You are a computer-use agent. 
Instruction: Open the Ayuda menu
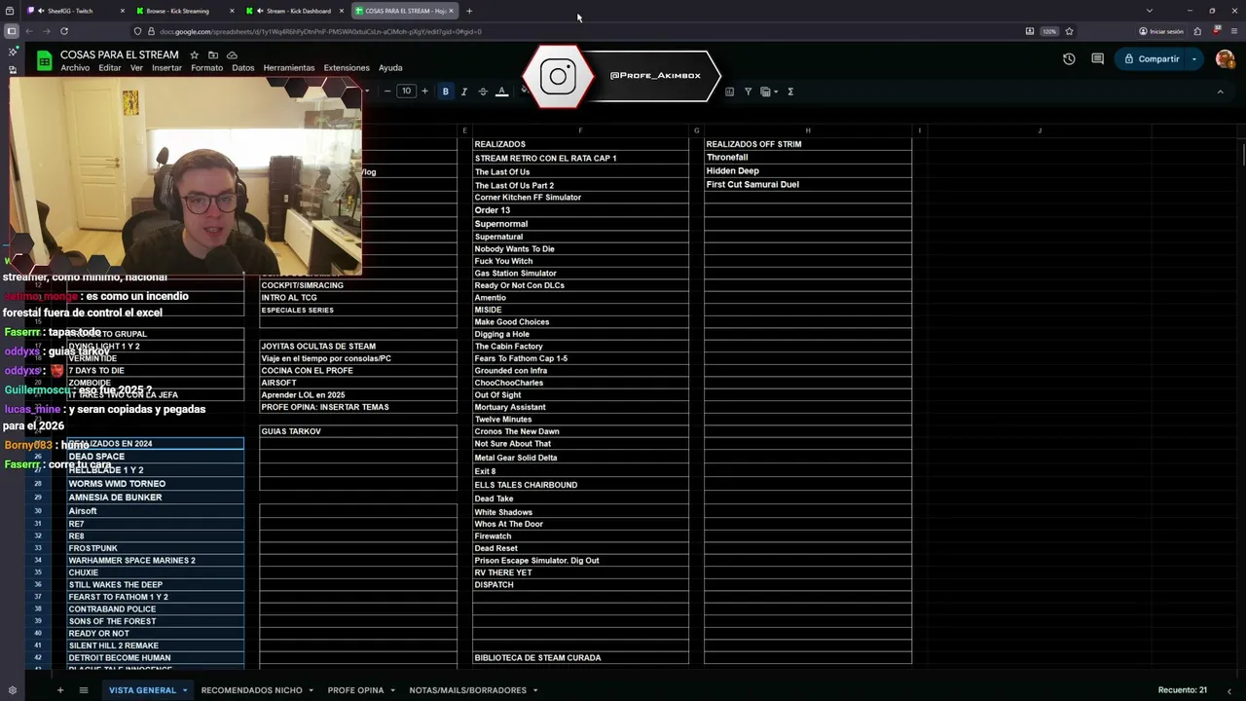pos(390,68)
